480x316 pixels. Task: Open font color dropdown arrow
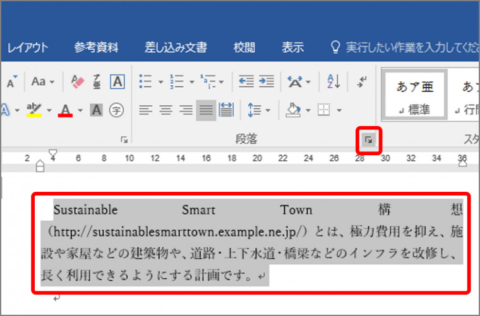pyautogui.click(x=80, y=110)
